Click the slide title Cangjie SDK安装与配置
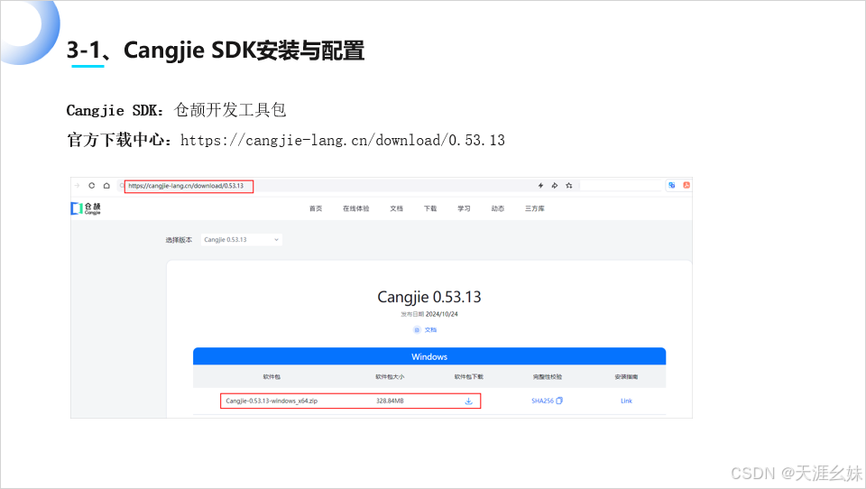866x489 pixels. (216, 51)
